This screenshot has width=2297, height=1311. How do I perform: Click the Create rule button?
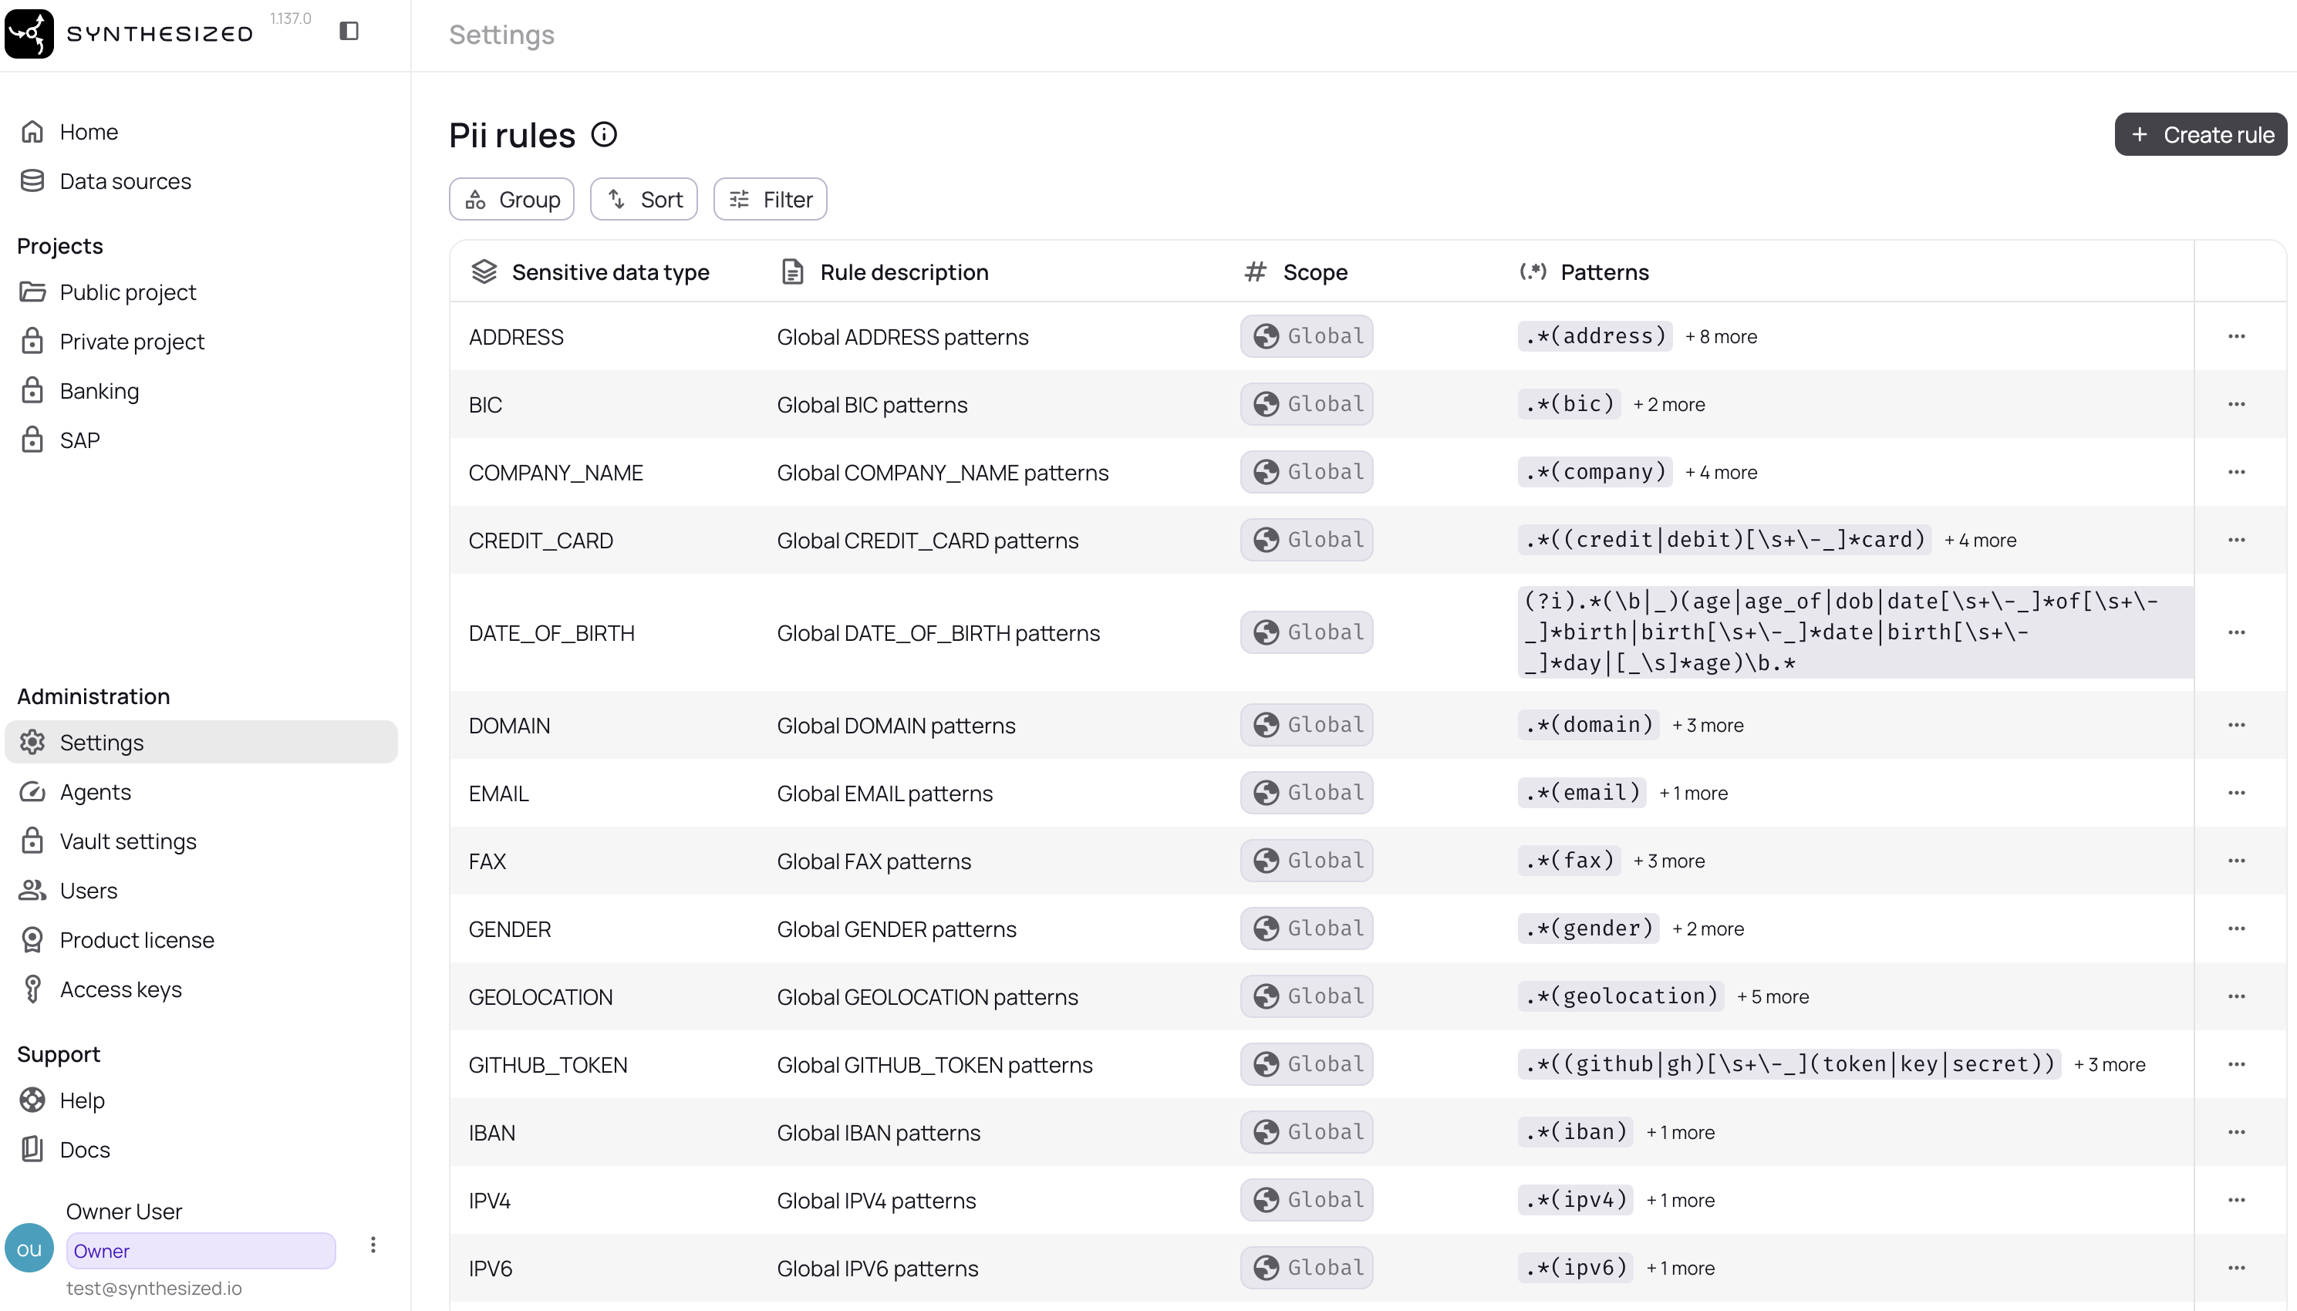pos(2200,134)
